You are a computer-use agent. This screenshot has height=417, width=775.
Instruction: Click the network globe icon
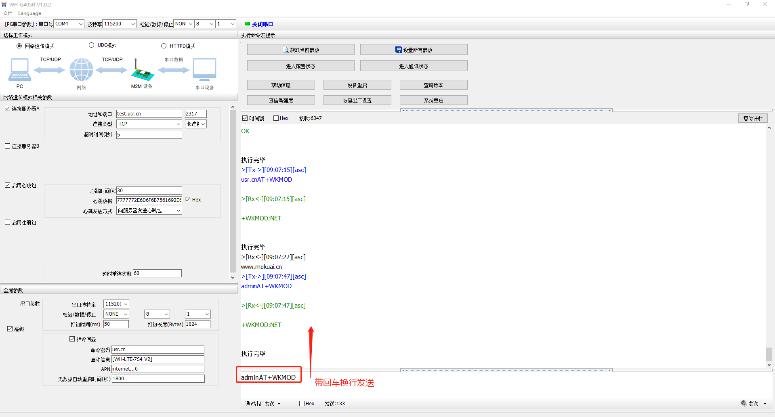click(x=81, y=69)
